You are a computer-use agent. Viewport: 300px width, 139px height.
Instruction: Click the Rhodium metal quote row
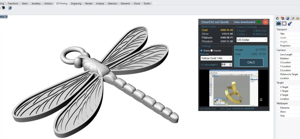tap(217, 41)
